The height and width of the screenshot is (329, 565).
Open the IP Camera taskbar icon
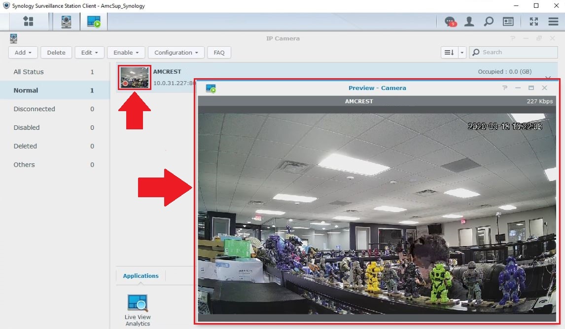(x=66, y=22)
